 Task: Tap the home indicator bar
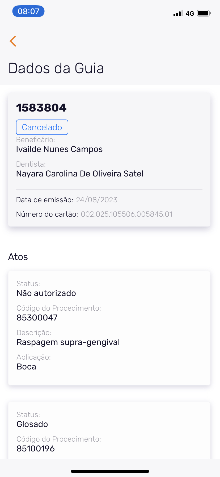(110, 471)
